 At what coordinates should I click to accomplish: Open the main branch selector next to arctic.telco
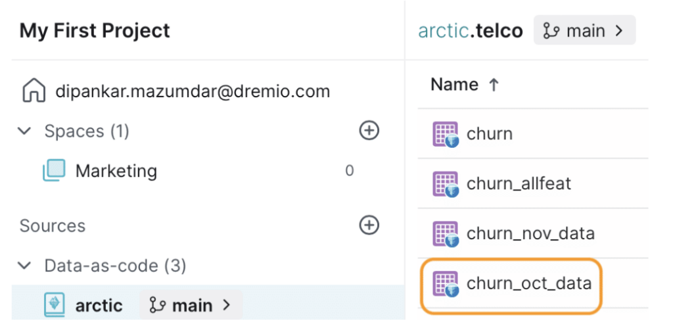click(584, 30)
